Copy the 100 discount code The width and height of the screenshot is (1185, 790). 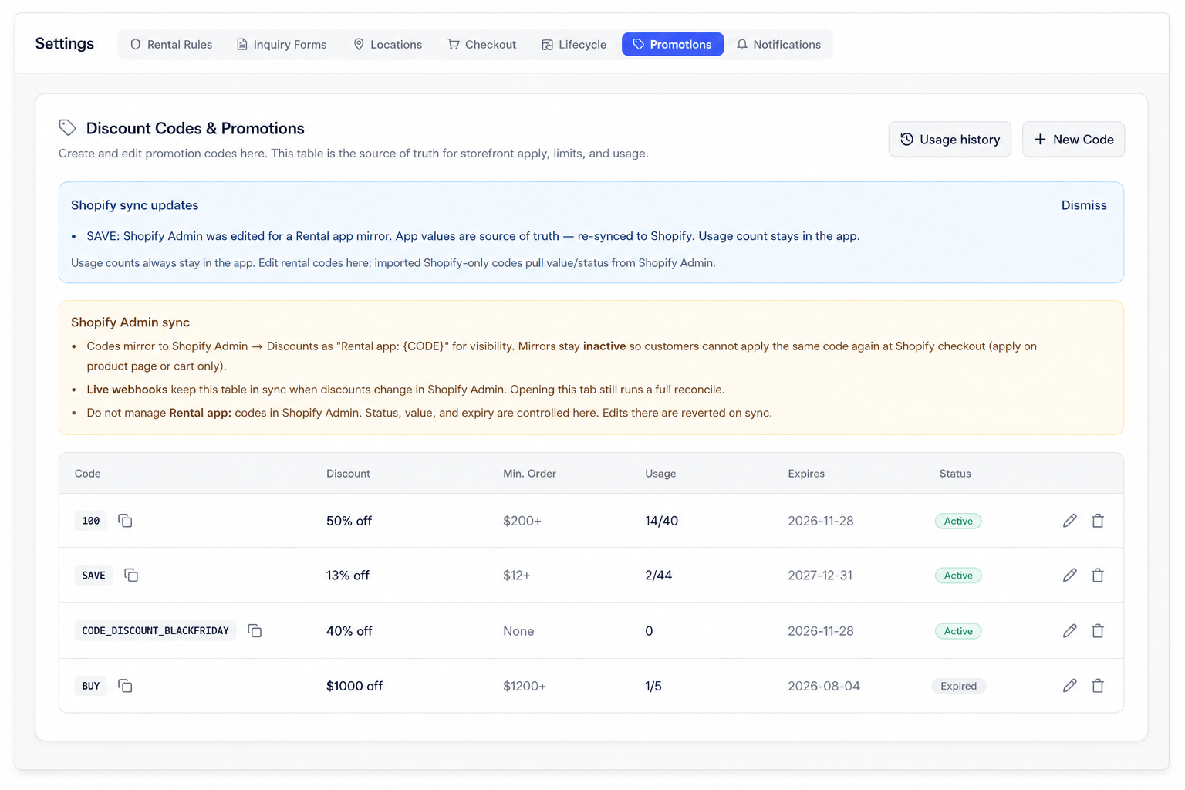[x=125, y=521]
